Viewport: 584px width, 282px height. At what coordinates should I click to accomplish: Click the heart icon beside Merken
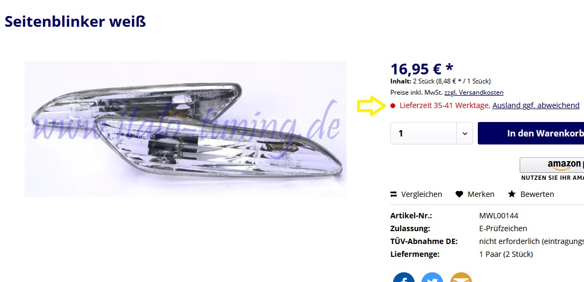tap(459, 194)
